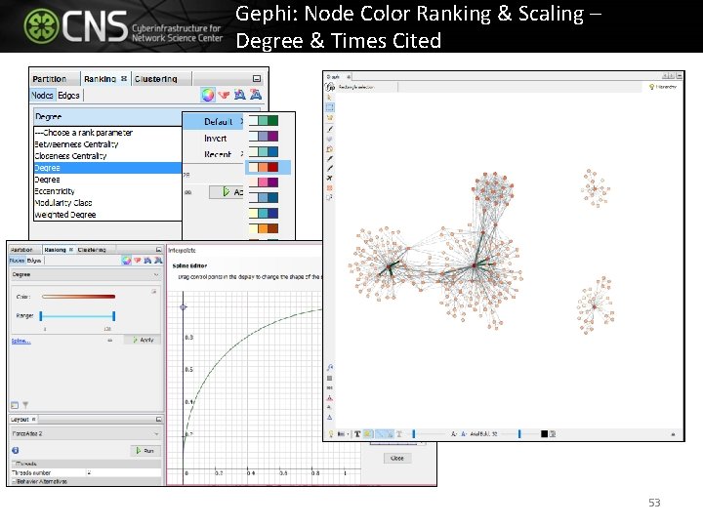The width and height of the screenshot is (703, 527).
Task: Toggle Edges in the upper Ranking panel
Action: pos(68,95)
